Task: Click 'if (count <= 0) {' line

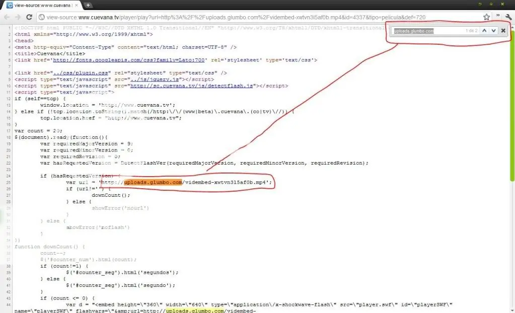Action: (67, 298)
